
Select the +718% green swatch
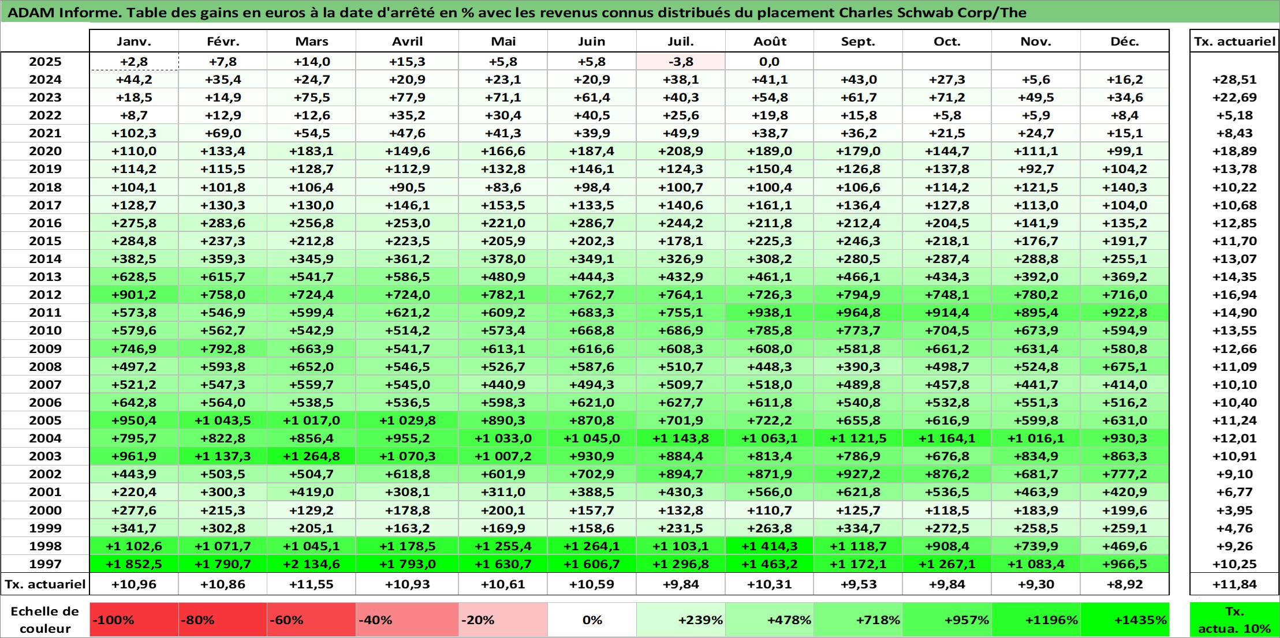859,620
